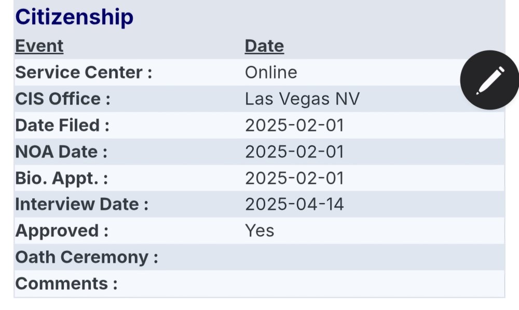
Task: Select the Interview Date label
Action: point(81,204)
